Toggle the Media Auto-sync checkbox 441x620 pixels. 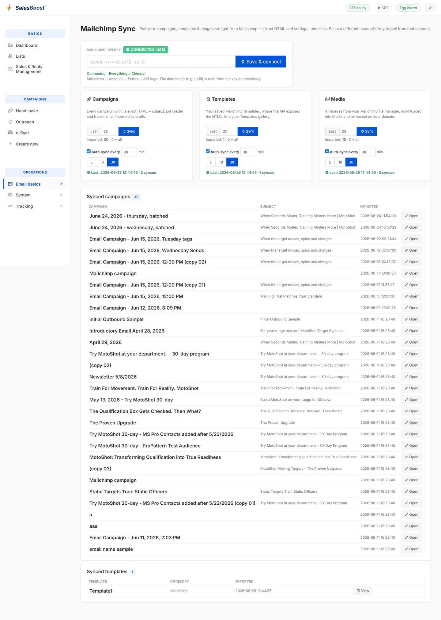pyautogui.click(x=327, y=151)
